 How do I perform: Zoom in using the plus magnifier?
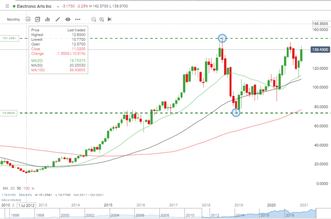tap(102, 19)
